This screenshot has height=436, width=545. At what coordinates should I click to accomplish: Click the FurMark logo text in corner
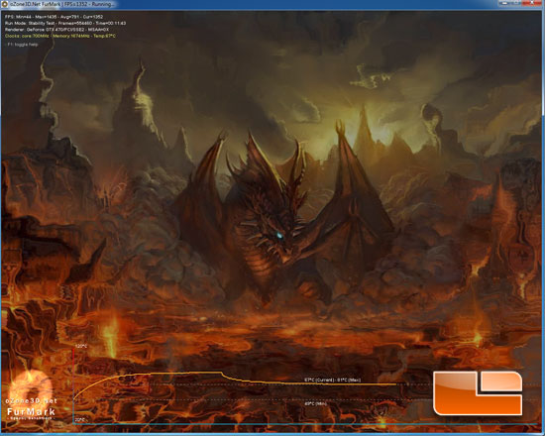[x=31, y=412]
